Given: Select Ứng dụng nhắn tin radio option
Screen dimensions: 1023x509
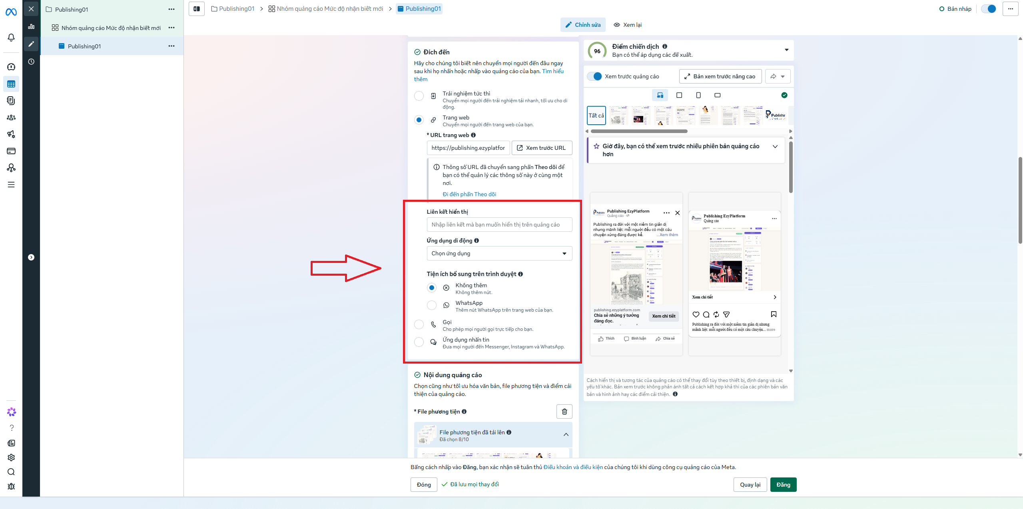Looking at the screenshot, I should point(419,342).
